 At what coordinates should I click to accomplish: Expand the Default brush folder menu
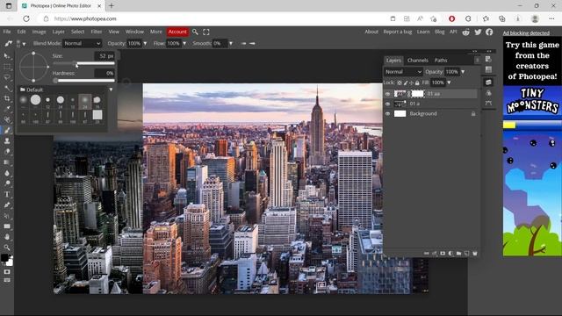click(111, 90)
